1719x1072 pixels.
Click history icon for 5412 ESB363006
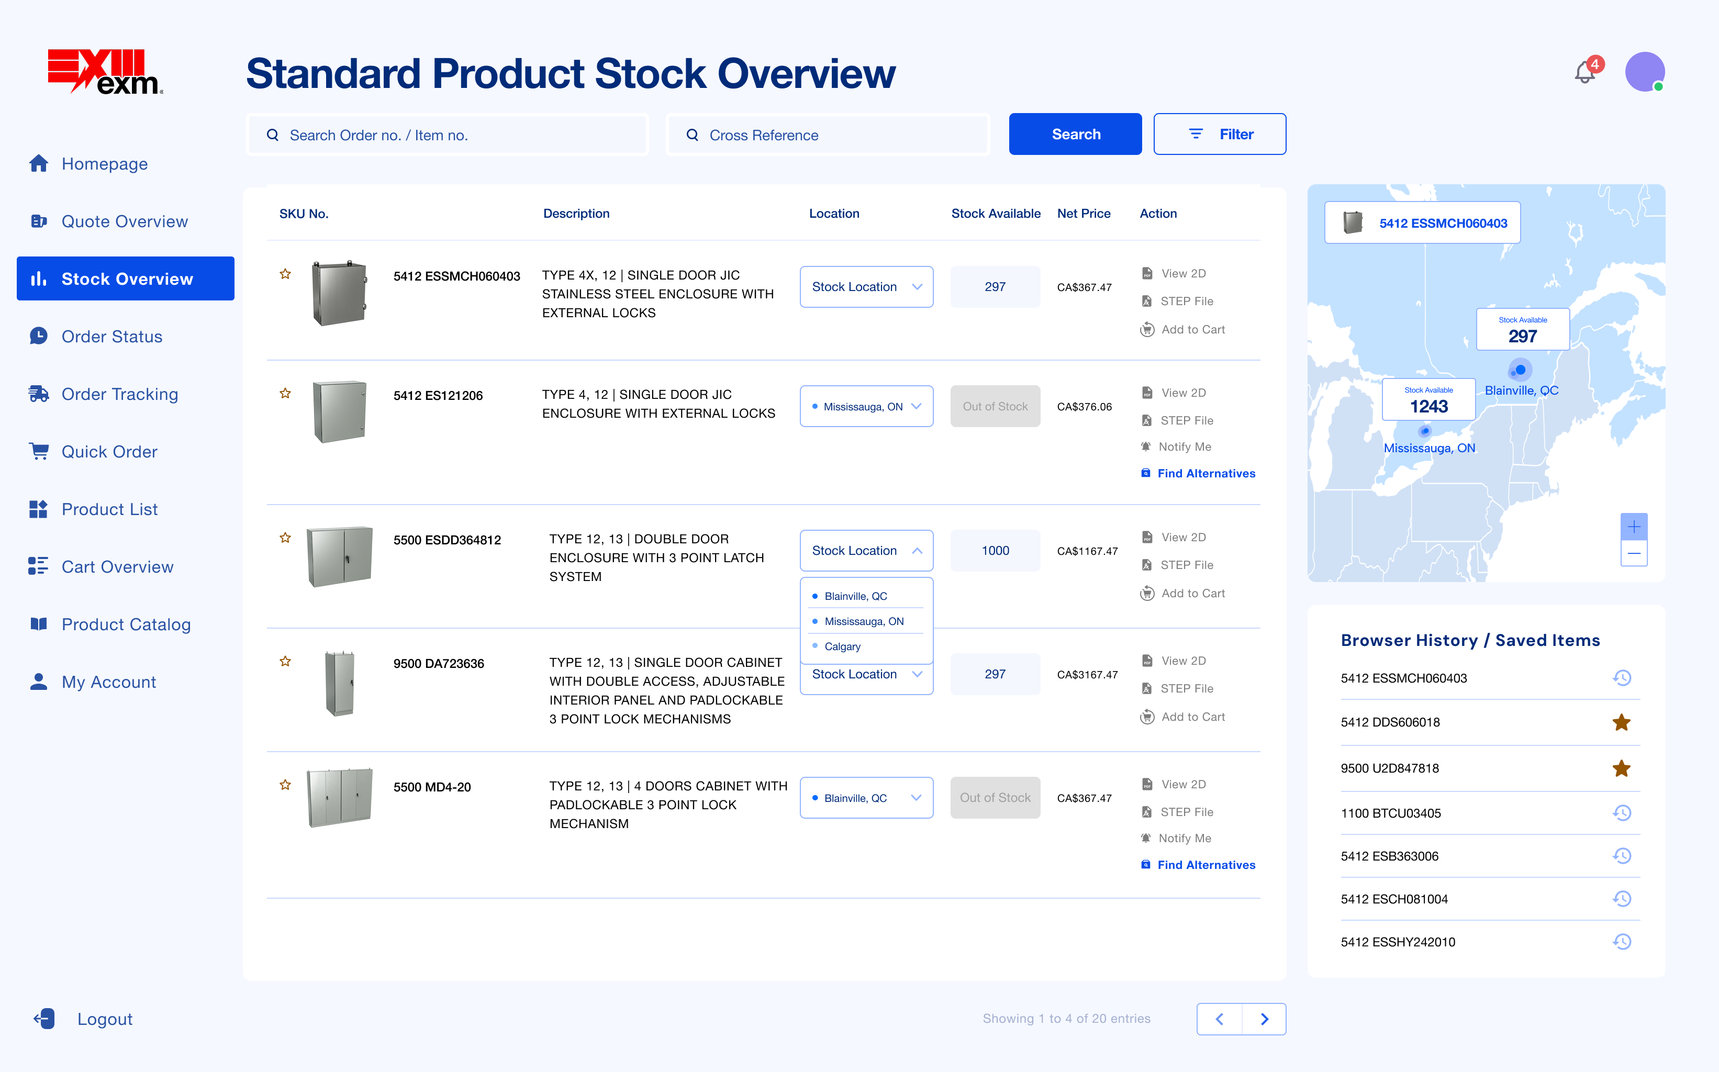coord(1622,856)
